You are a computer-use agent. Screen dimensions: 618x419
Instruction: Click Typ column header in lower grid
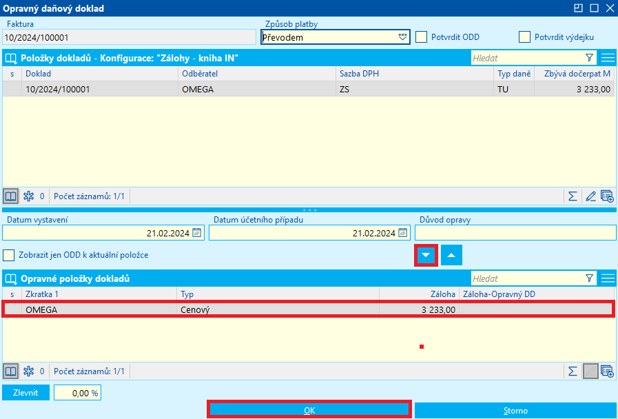[x=278, y=294]
